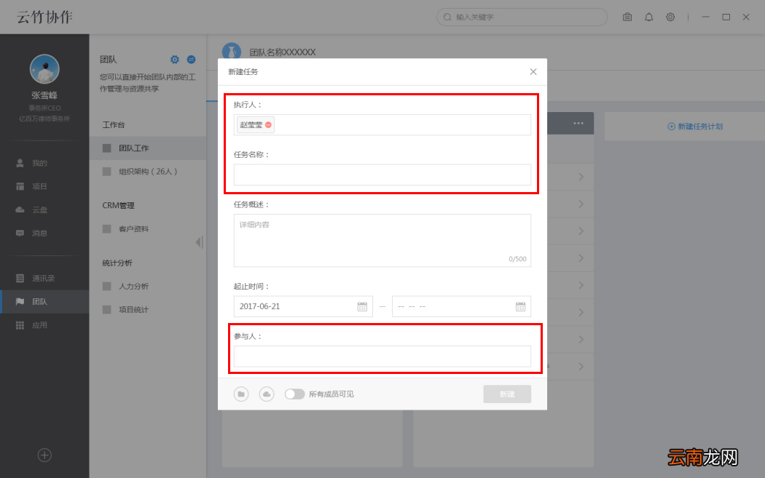Image resolution: width=765 pixels, height=478 pixels.
Task: Click the empty end date field
Action: [x=461, y=306]
